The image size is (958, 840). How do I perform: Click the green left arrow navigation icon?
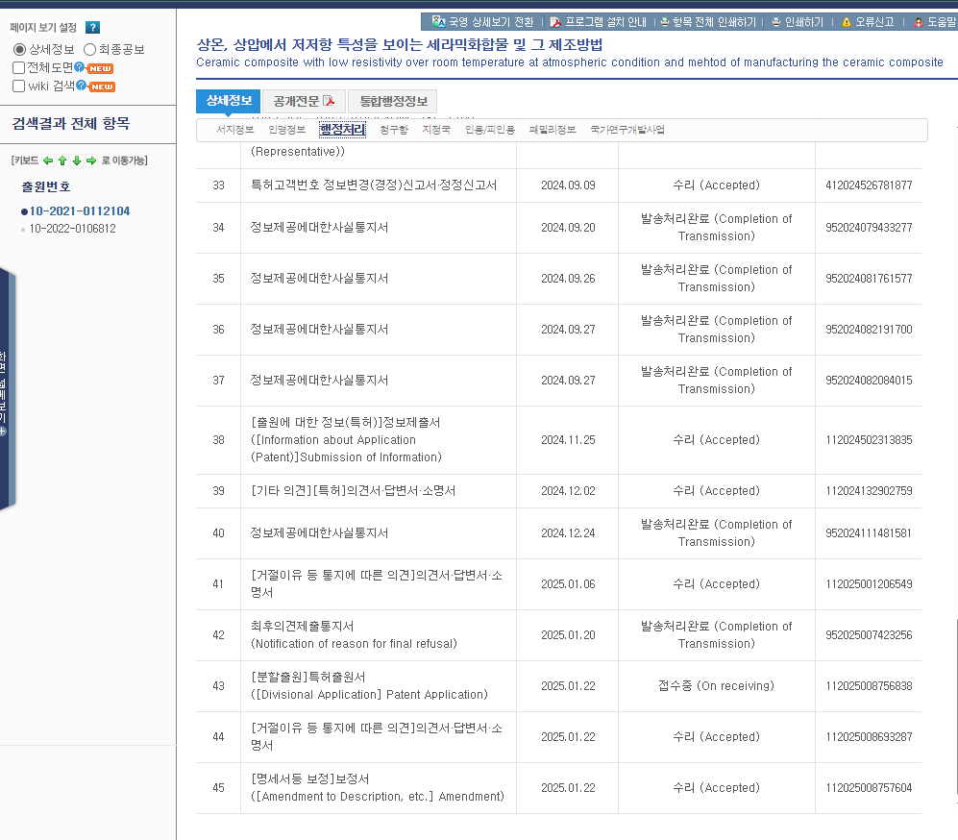pyautogui.click(x=48, y=161)
